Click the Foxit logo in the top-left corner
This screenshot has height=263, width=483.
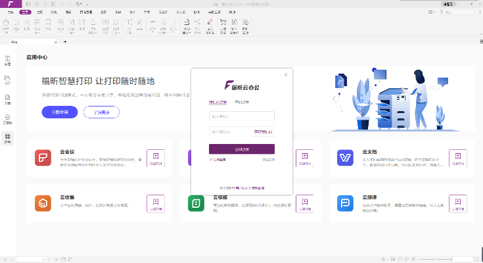coord(7,4)
